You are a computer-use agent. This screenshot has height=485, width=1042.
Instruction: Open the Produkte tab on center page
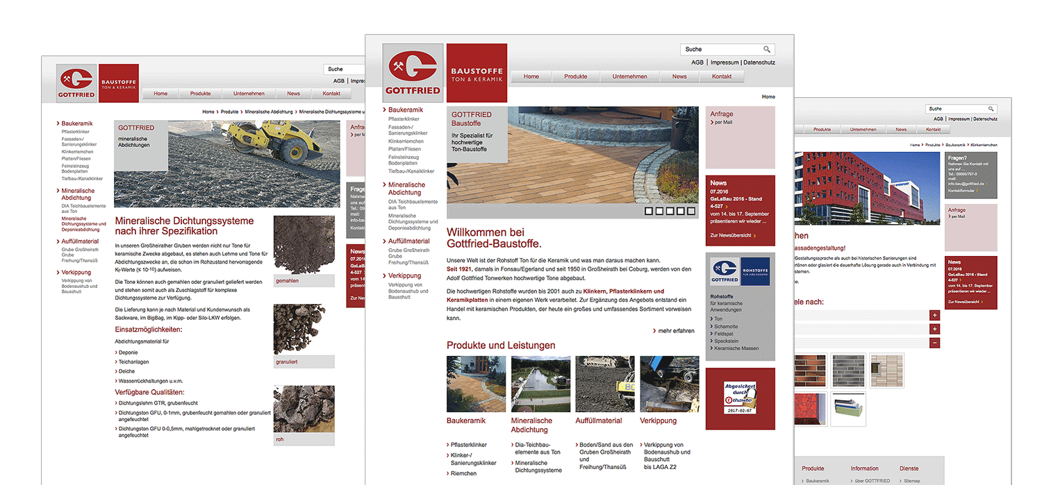coord(576,76)
